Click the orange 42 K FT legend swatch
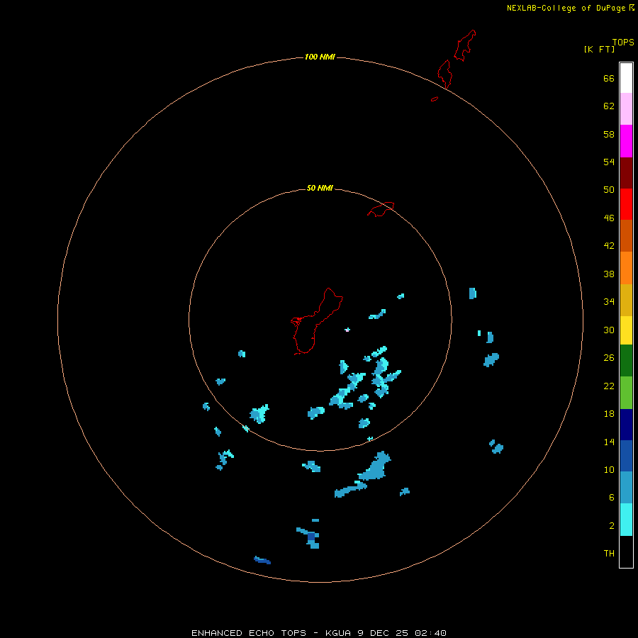Viewport: 638px width, 638px height. (x=626, y=268)
